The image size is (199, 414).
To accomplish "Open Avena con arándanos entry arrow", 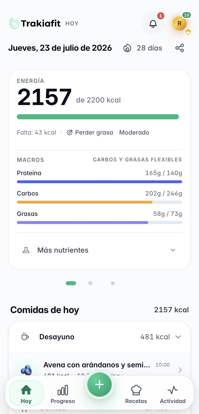I will [180, 370].
